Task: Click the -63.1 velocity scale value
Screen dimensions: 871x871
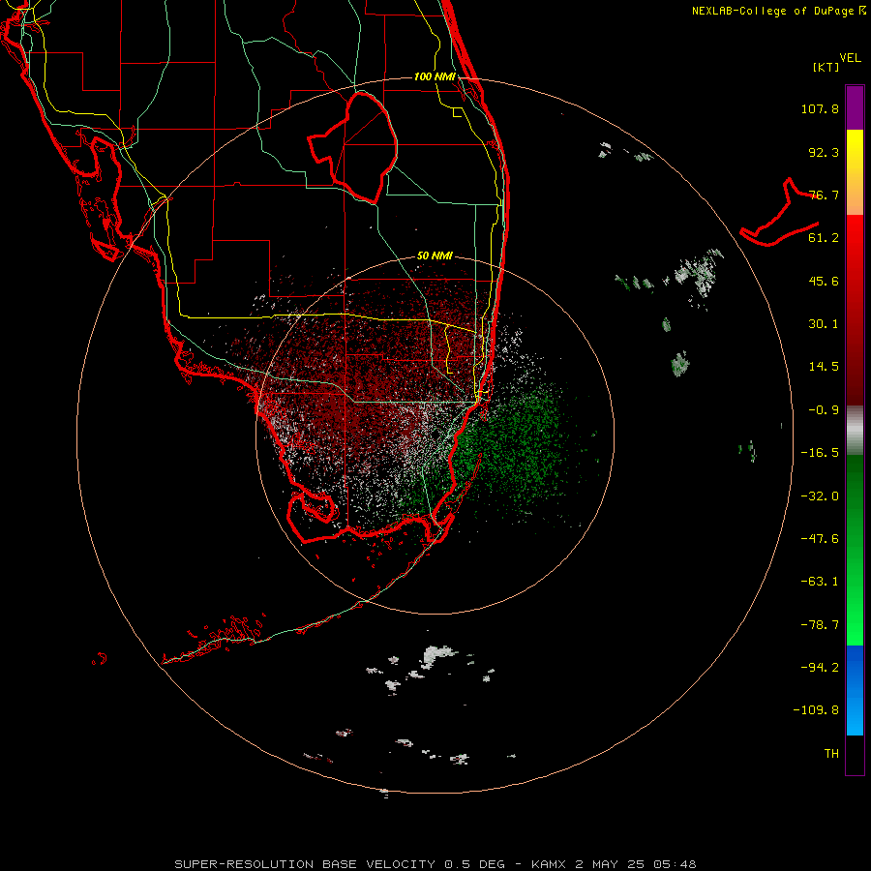Action: [820, 582]
